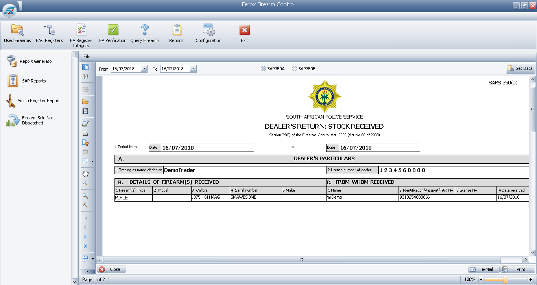Image resolution: width=537 pixels, height=285 pixels.
Task: Open the File menu
Action: pyautogui.click(x=87, y=57)
